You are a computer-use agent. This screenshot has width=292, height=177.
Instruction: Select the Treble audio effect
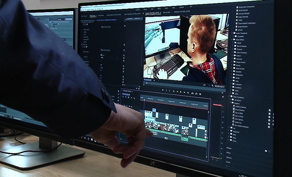click(239, 20)
